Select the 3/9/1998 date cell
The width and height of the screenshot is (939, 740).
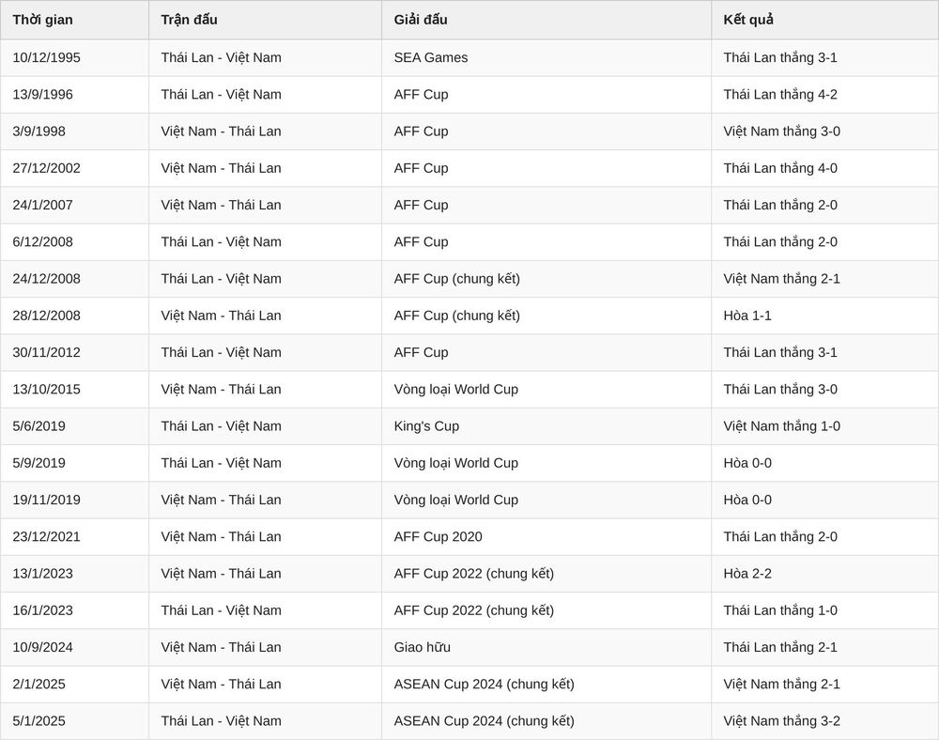point(74,131)
